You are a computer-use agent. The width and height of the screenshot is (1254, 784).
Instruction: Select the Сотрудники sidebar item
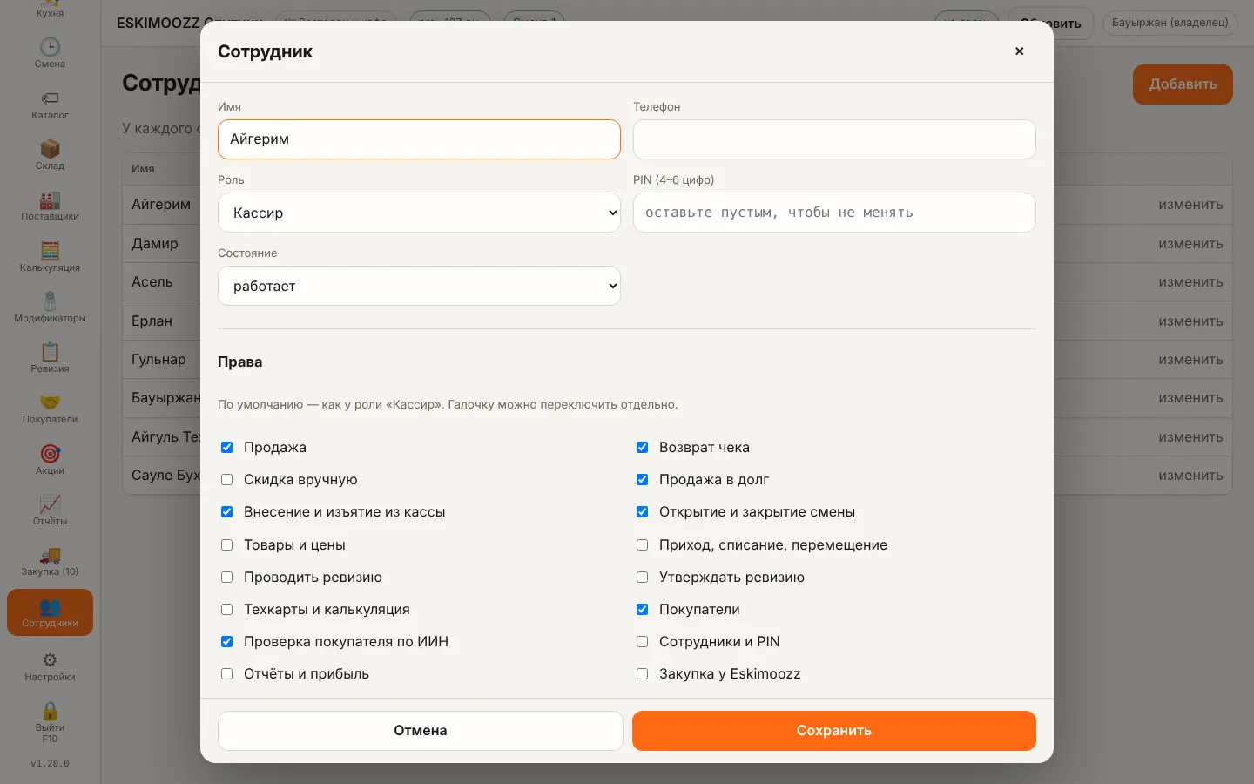50,612
